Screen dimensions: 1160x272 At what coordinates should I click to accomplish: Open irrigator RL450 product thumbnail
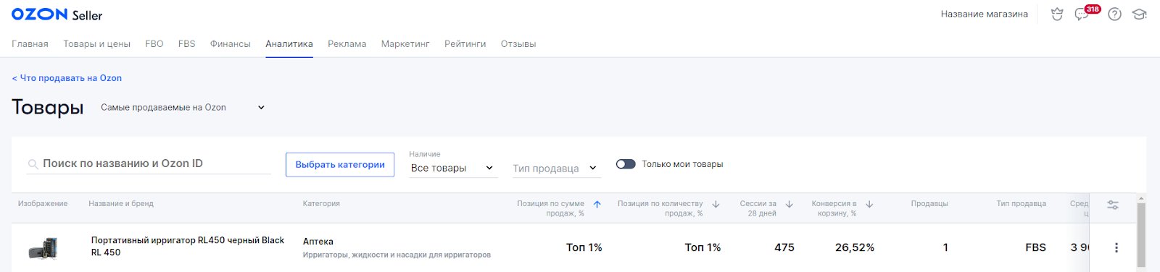[x=43, y=247]
